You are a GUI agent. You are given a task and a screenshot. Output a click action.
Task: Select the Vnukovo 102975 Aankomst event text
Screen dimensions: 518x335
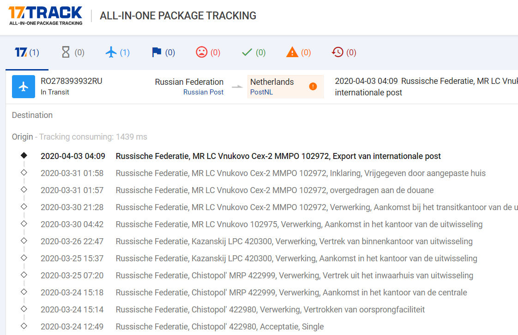(x=299, y=224)
